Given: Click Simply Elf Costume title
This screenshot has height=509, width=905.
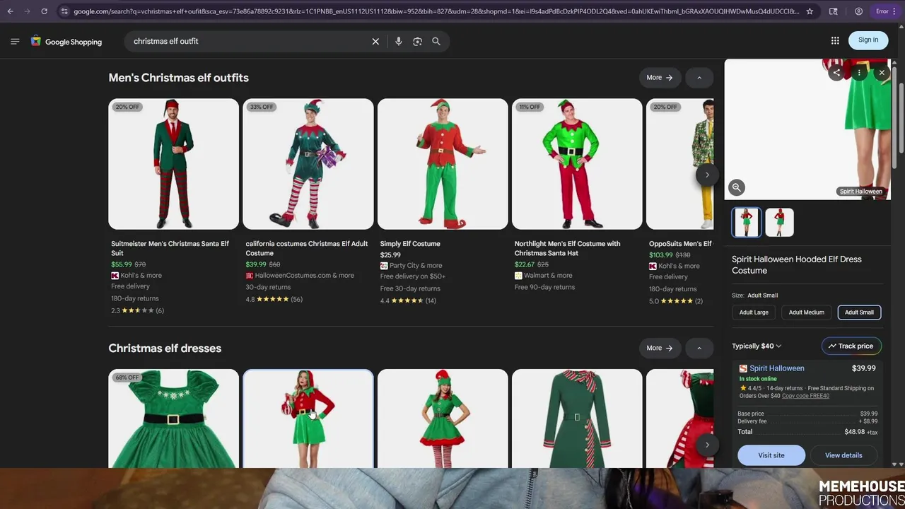Looking at the screenshot, I should pos(410,244).
